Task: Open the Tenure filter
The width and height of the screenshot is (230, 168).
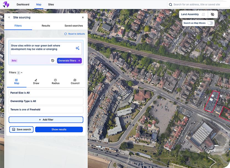Action: (x=46, y=110)
